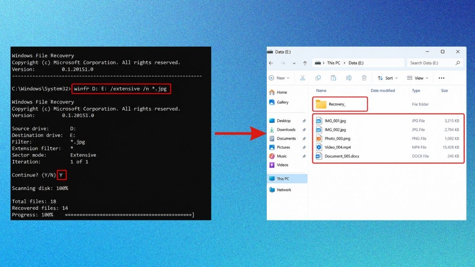
Task: Click the "2,784 KB" size value
Action: point(452,130)
